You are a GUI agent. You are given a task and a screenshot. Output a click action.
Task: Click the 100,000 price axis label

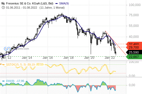tap(135, 5)
